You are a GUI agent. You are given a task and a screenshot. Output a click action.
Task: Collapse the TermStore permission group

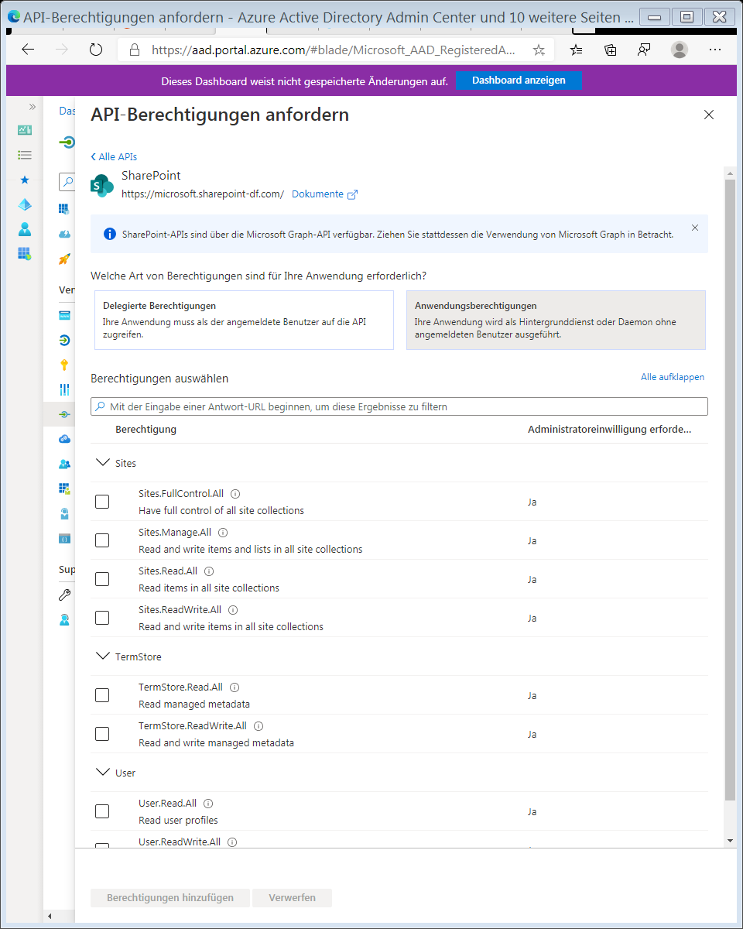click(102, 656)
